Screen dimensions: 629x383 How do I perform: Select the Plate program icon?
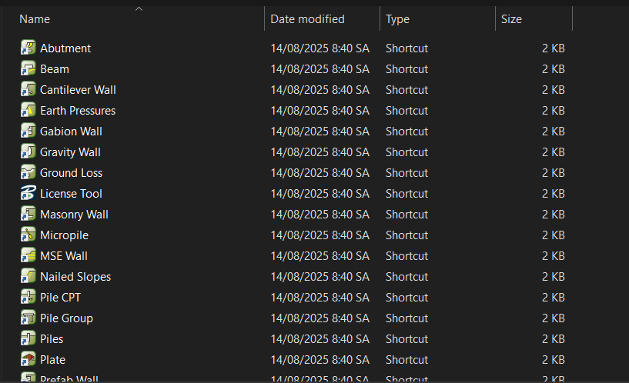[x=28, y=359]
